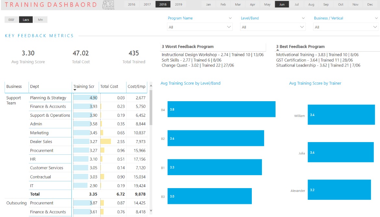This screenshot has height=217, width=380.
Task: Click the B4 bar in Level/Band chart
Action: tap(221, 109)
